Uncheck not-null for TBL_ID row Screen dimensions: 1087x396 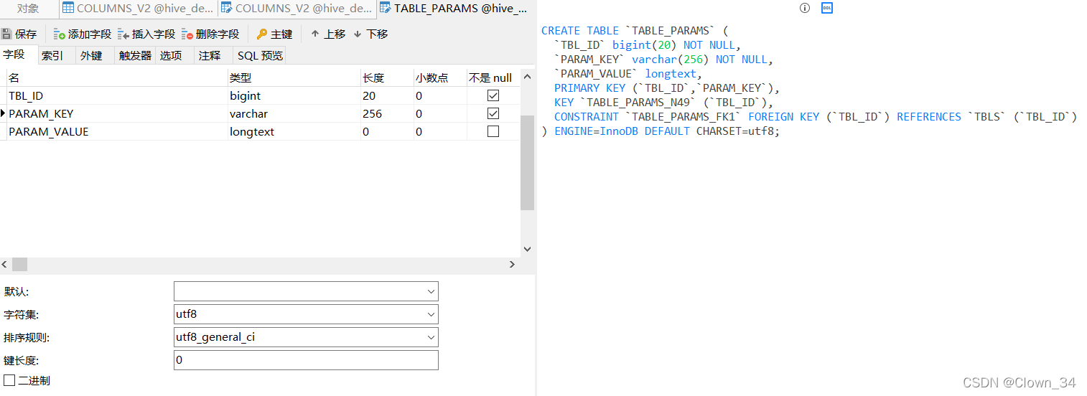[493, 95]
